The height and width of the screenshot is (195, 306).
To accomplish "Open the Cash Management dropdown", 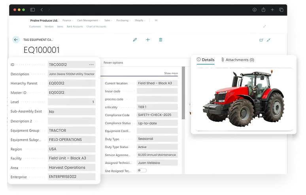I will [89, 20].
